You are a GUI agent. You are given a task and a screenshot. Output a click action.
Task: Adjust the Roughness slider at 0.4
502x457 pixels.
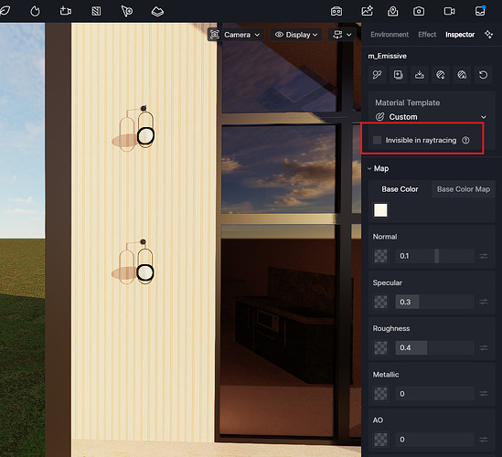point(434,347)
